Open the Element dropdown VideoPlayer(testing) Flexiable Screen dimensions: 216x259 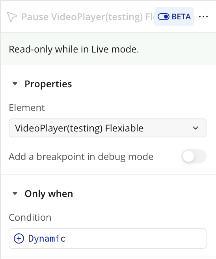point(108,128)
